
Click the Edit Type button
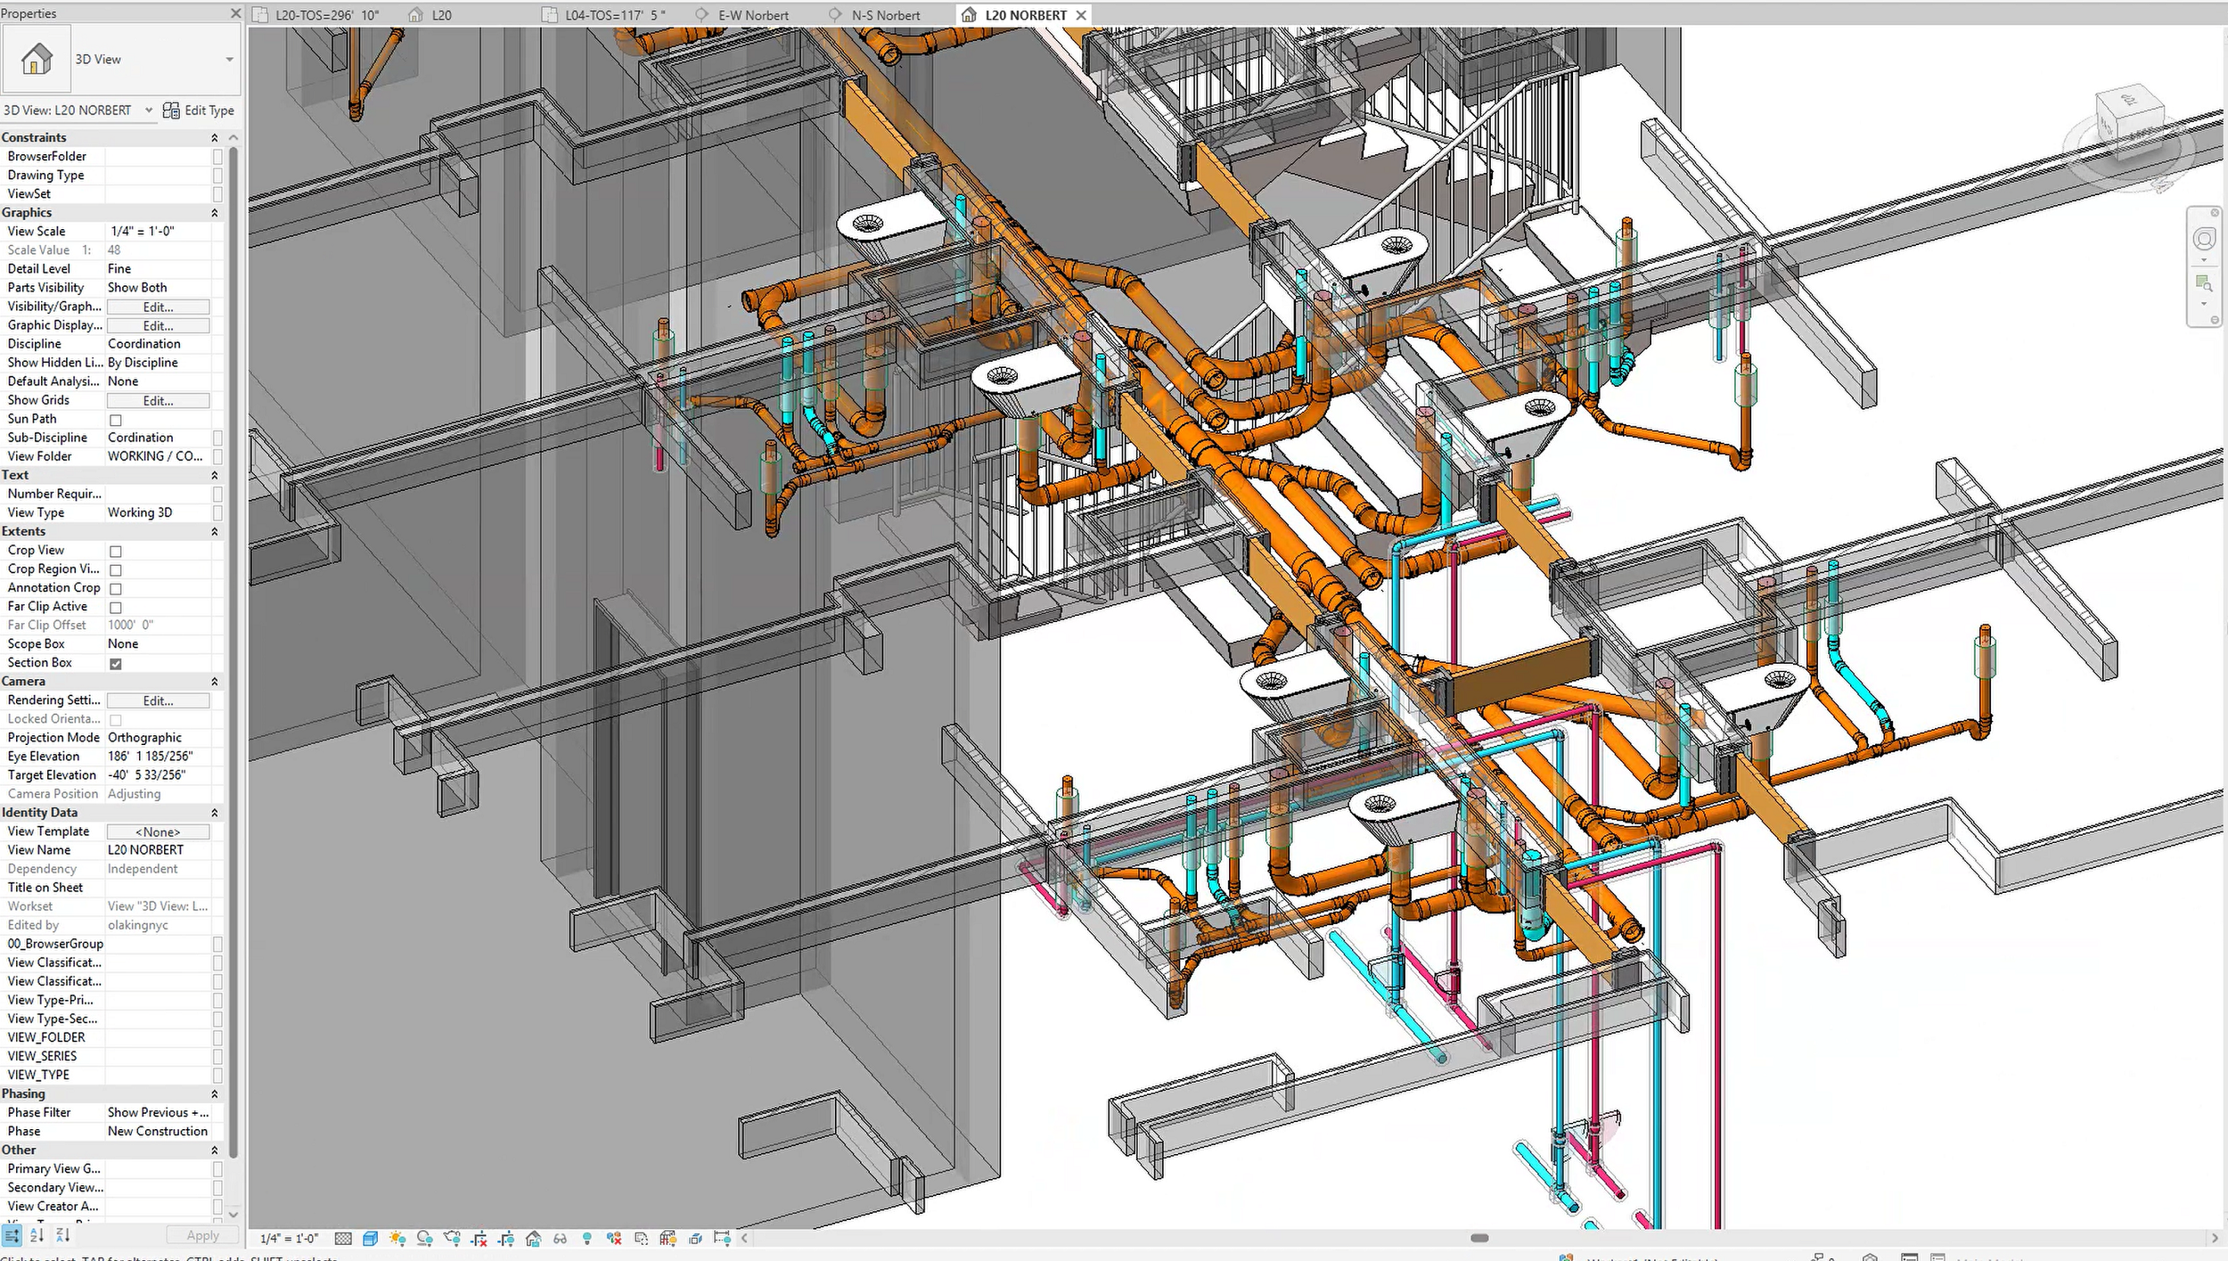click(x=199, y=111)
